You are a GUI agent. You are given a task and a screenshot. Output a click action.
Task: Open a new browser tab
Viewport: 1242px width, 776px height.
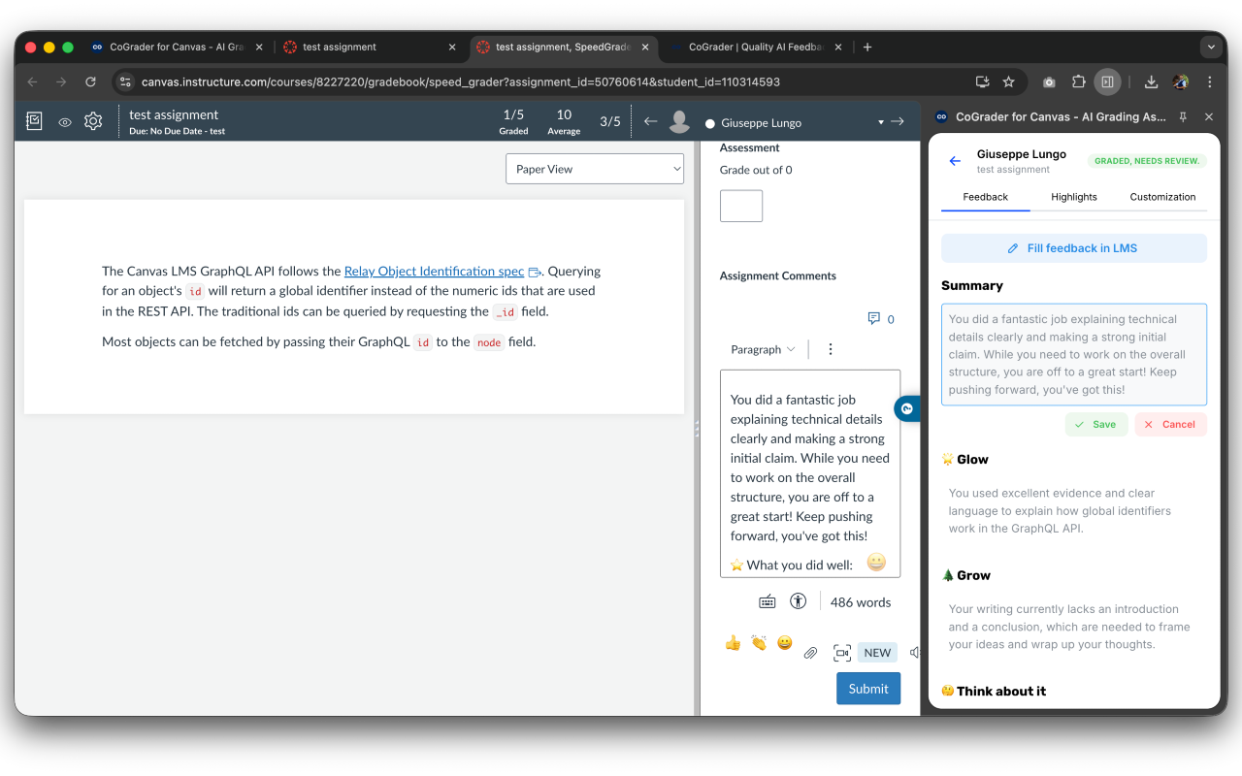tap(867, 47)
